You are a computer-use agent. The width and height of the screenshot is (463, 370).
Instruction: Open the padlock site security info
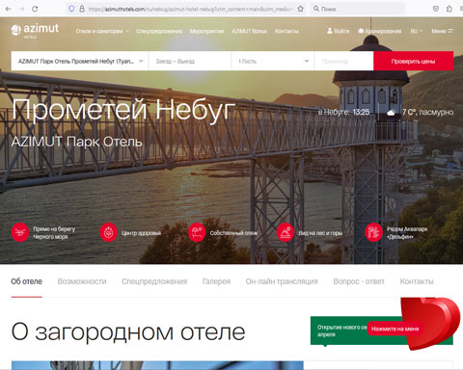82,9
